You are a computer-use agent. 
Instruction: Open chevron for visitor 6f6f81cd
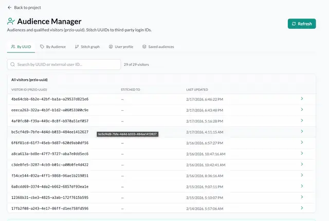(x=302, y=143)
